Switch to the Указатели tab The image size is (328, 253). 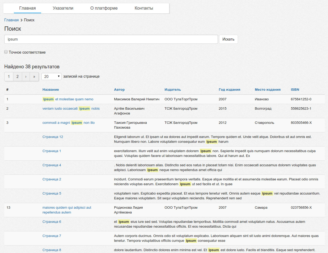pos(63,8)
